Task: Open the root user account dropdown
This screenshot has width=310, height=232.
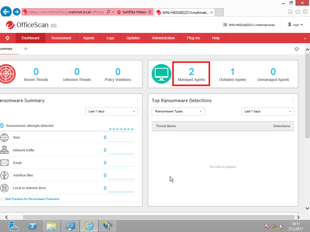Action: pos(295,25)
